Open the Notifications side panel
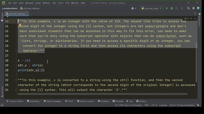Screen dimensions: 204x114 pyautogui.click(x=199, y=20)
